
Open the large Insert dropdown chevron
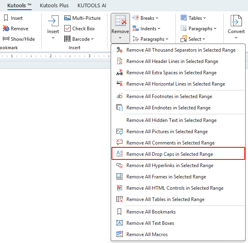pyautogui.click(x=53, y=38)
